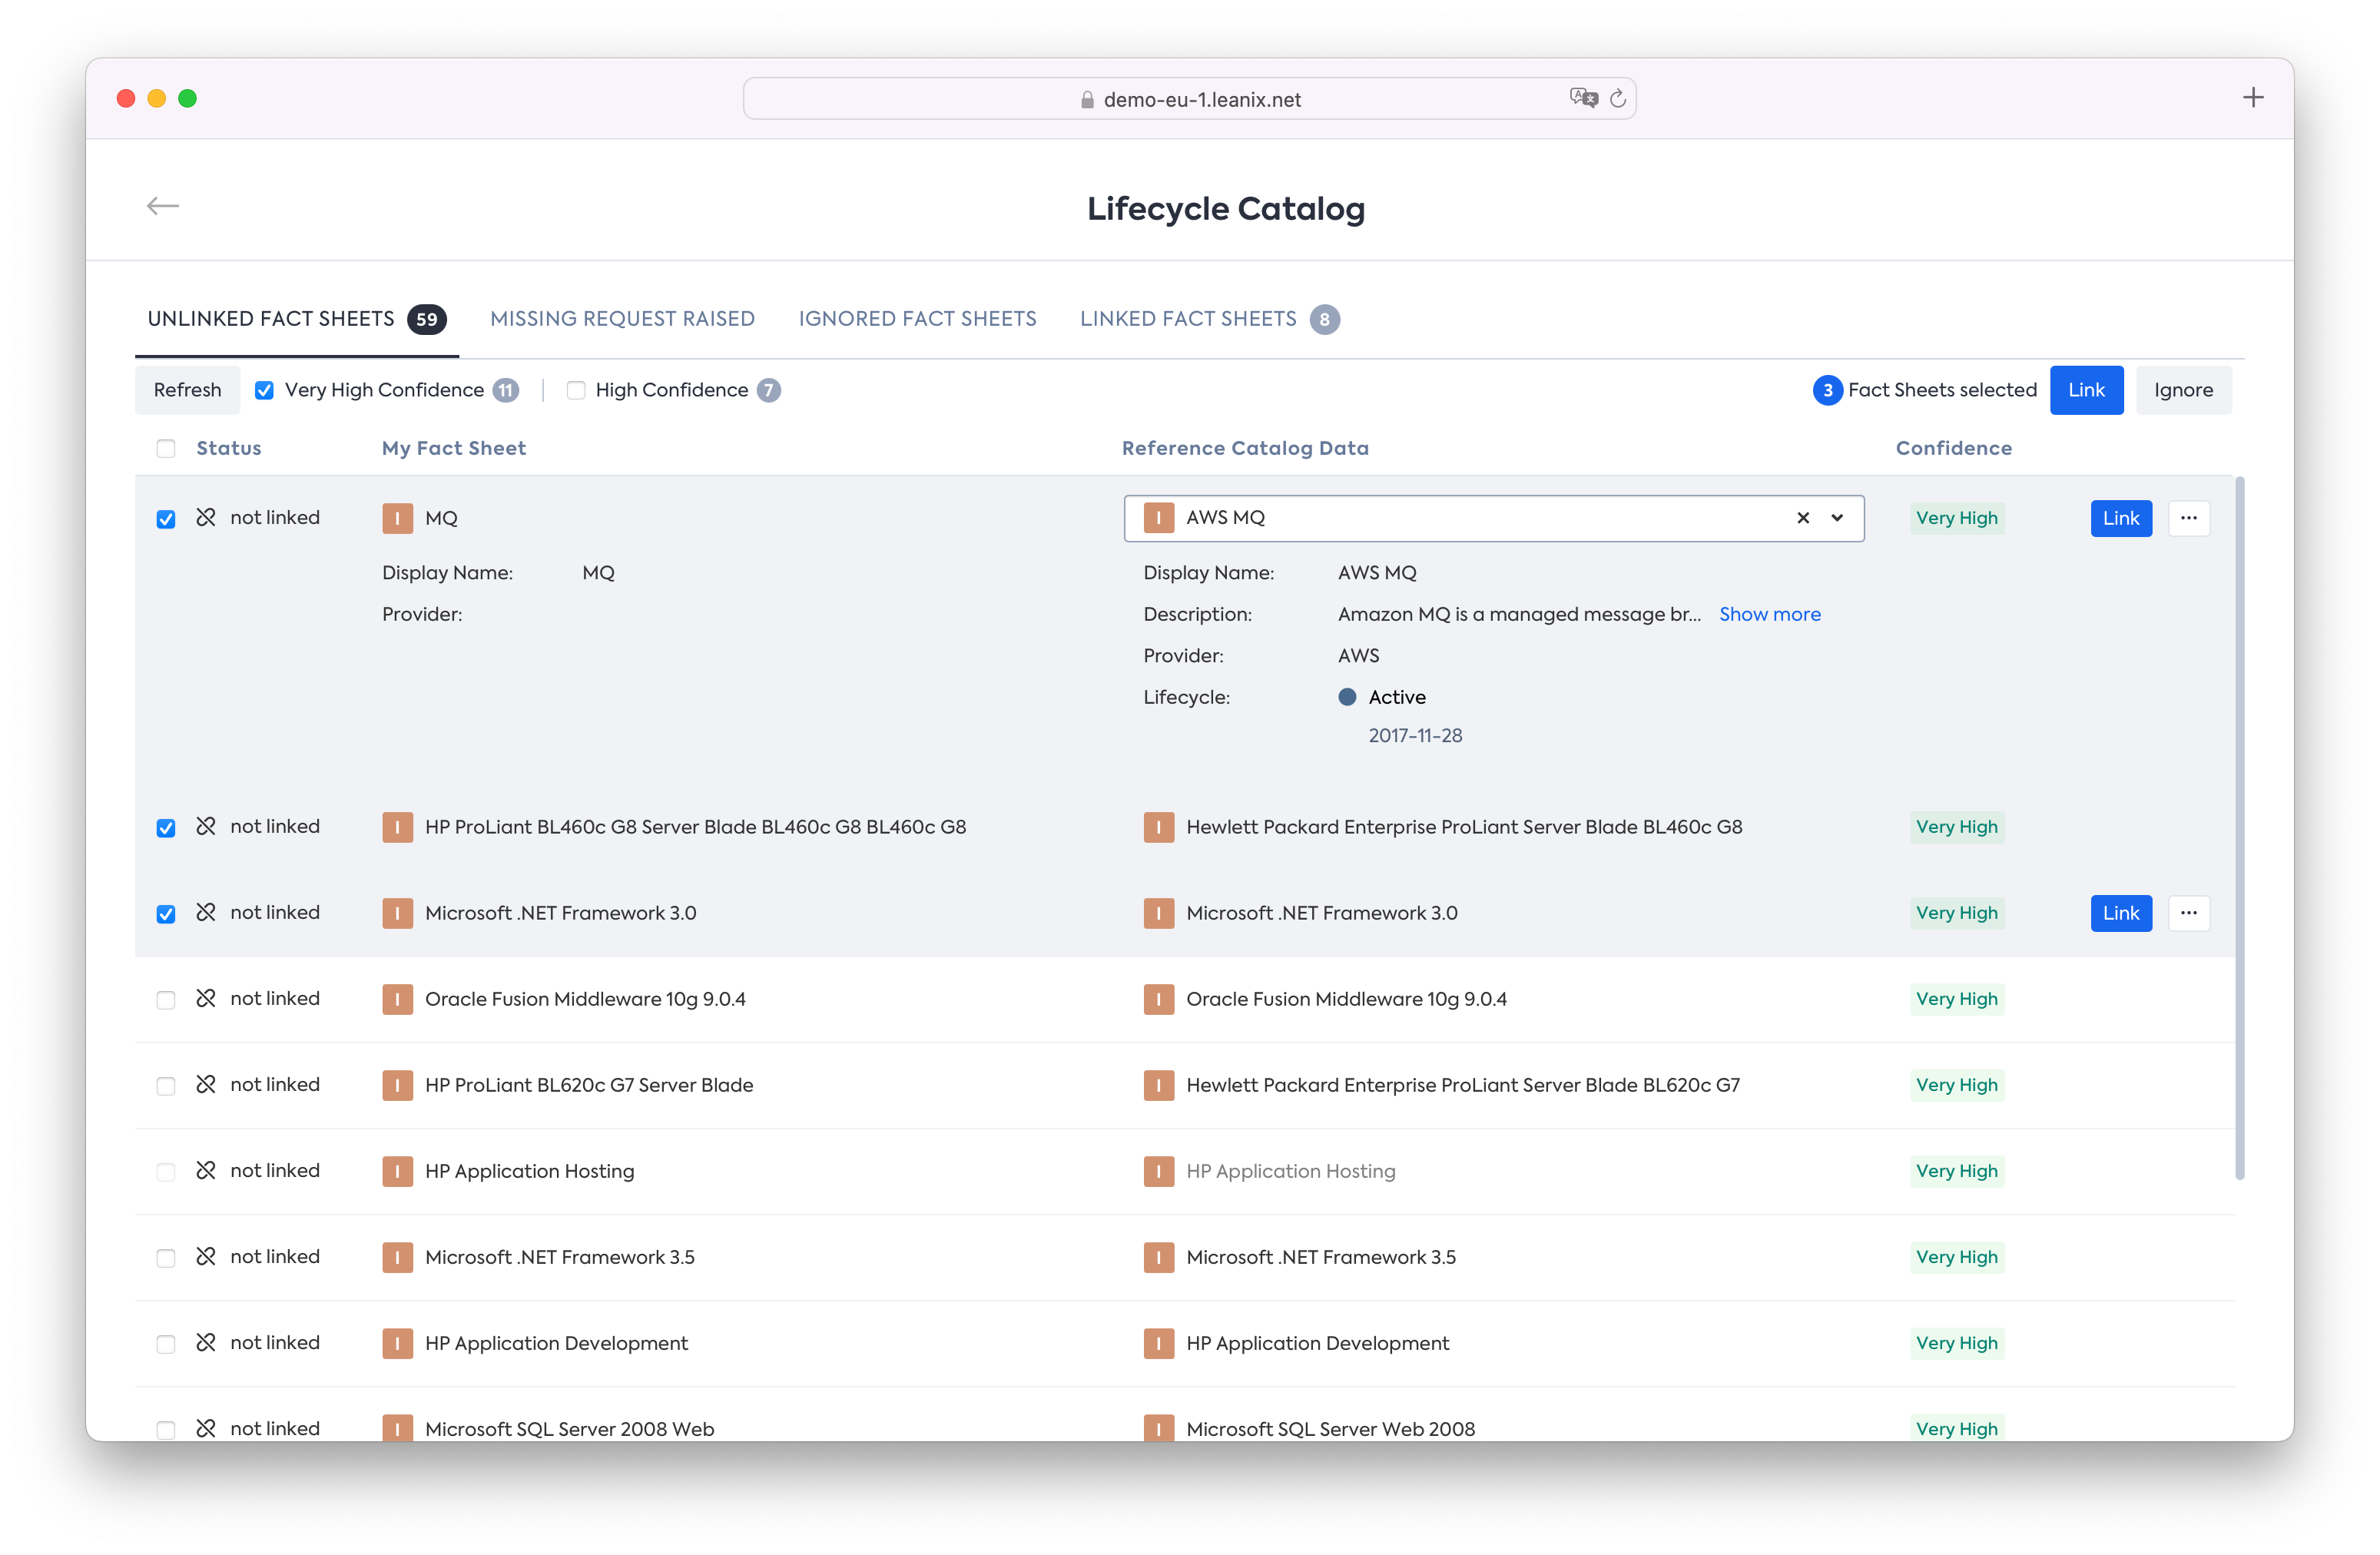The image size is (2380, 1555).
Task: Check the Microsoft .NET Framework 3.5 row checkbox
Action: click(x=166, y=1258)
